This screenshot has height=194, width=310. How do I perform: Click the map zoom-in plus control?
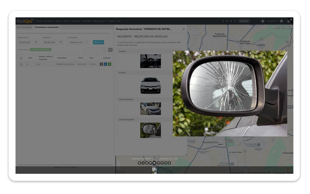pos(119,163)
